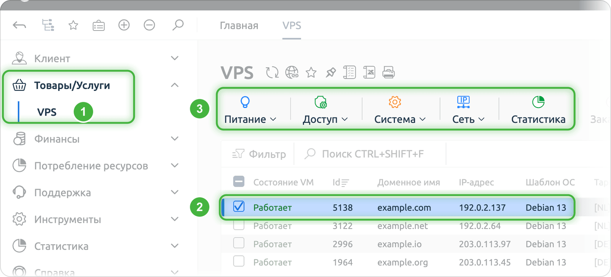This screenshot has height=277, width=611.
Task: Expand the Потребление ресурсов section chevron
Action: click(175, 166)
